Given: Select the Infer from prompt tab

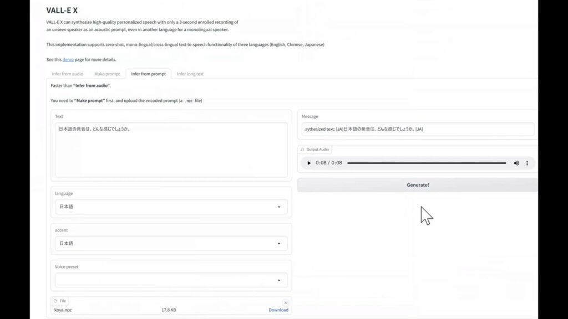Looking at the screenshot, I should pos(148,74).
